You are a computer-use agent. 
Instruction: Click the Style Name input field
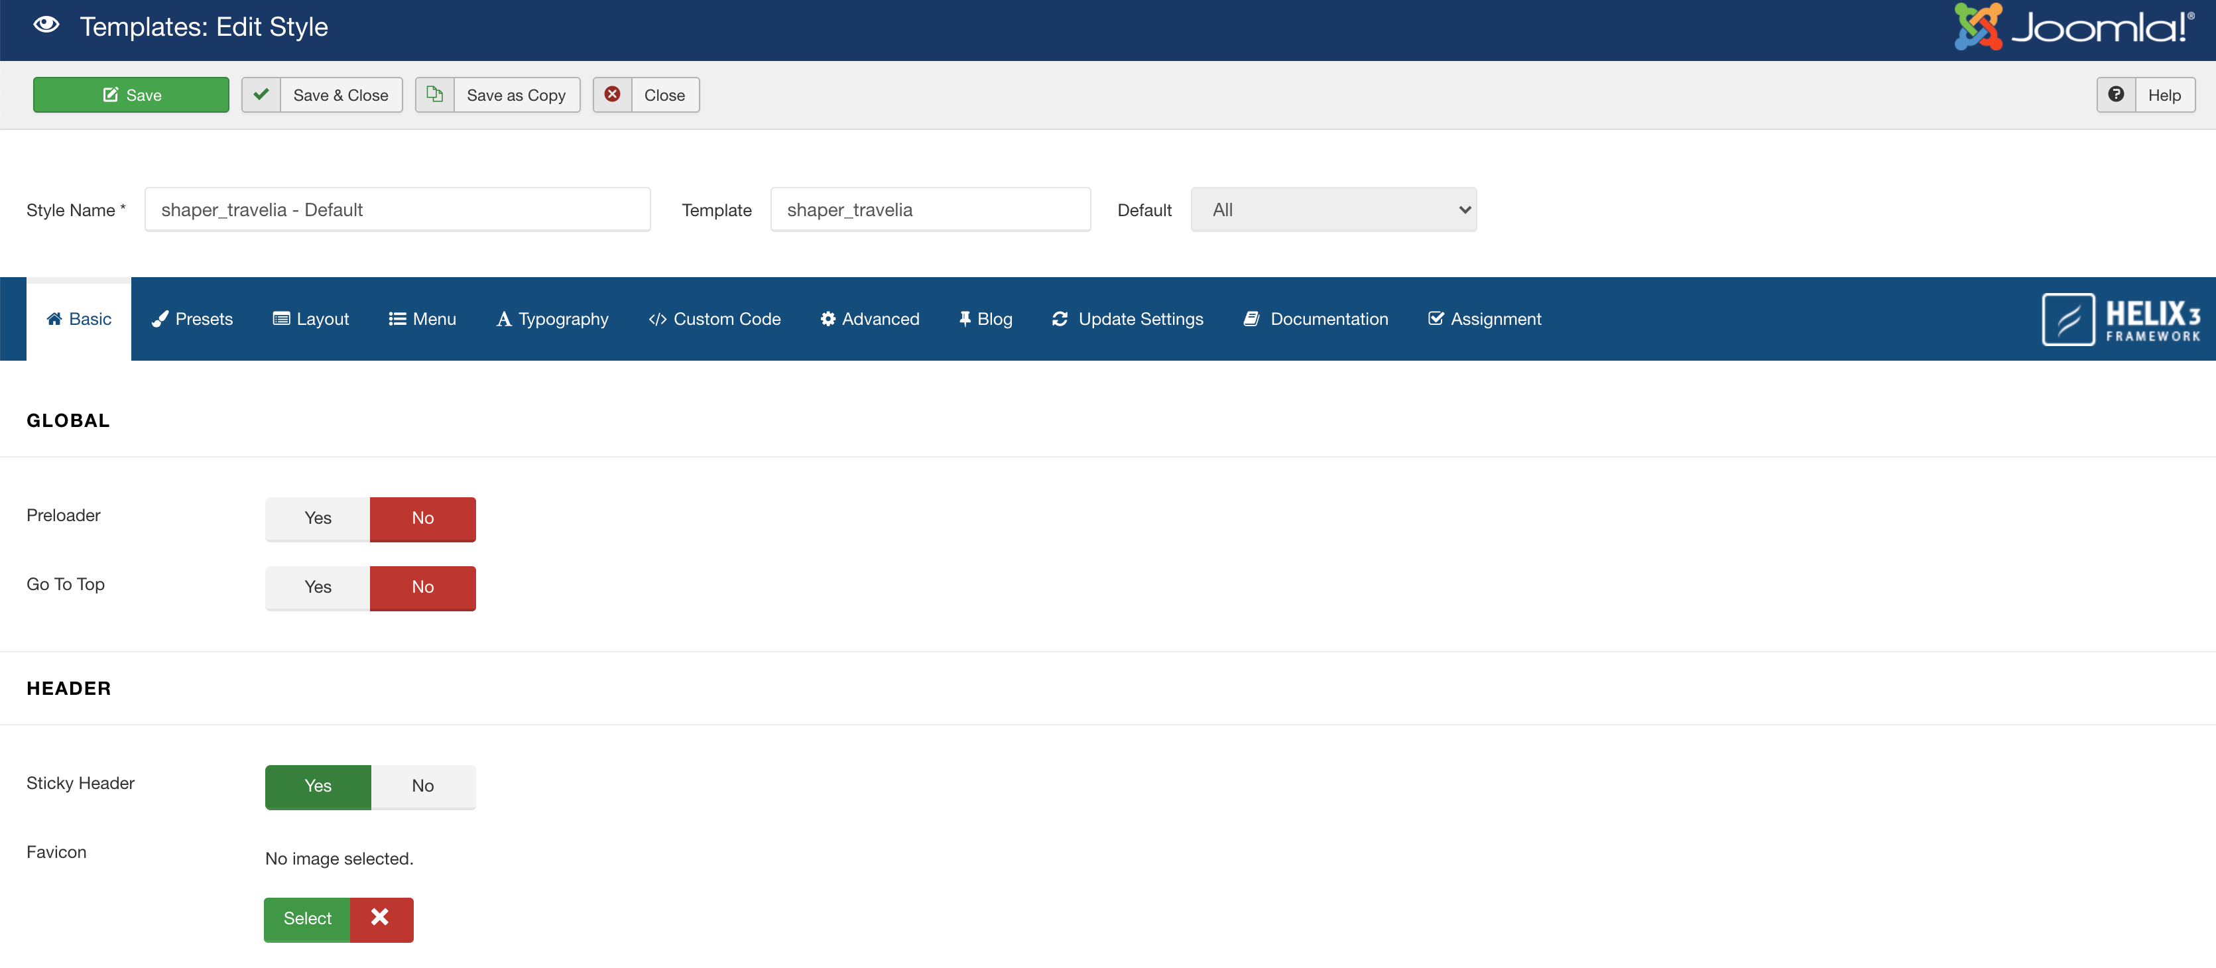coord(397,210)
